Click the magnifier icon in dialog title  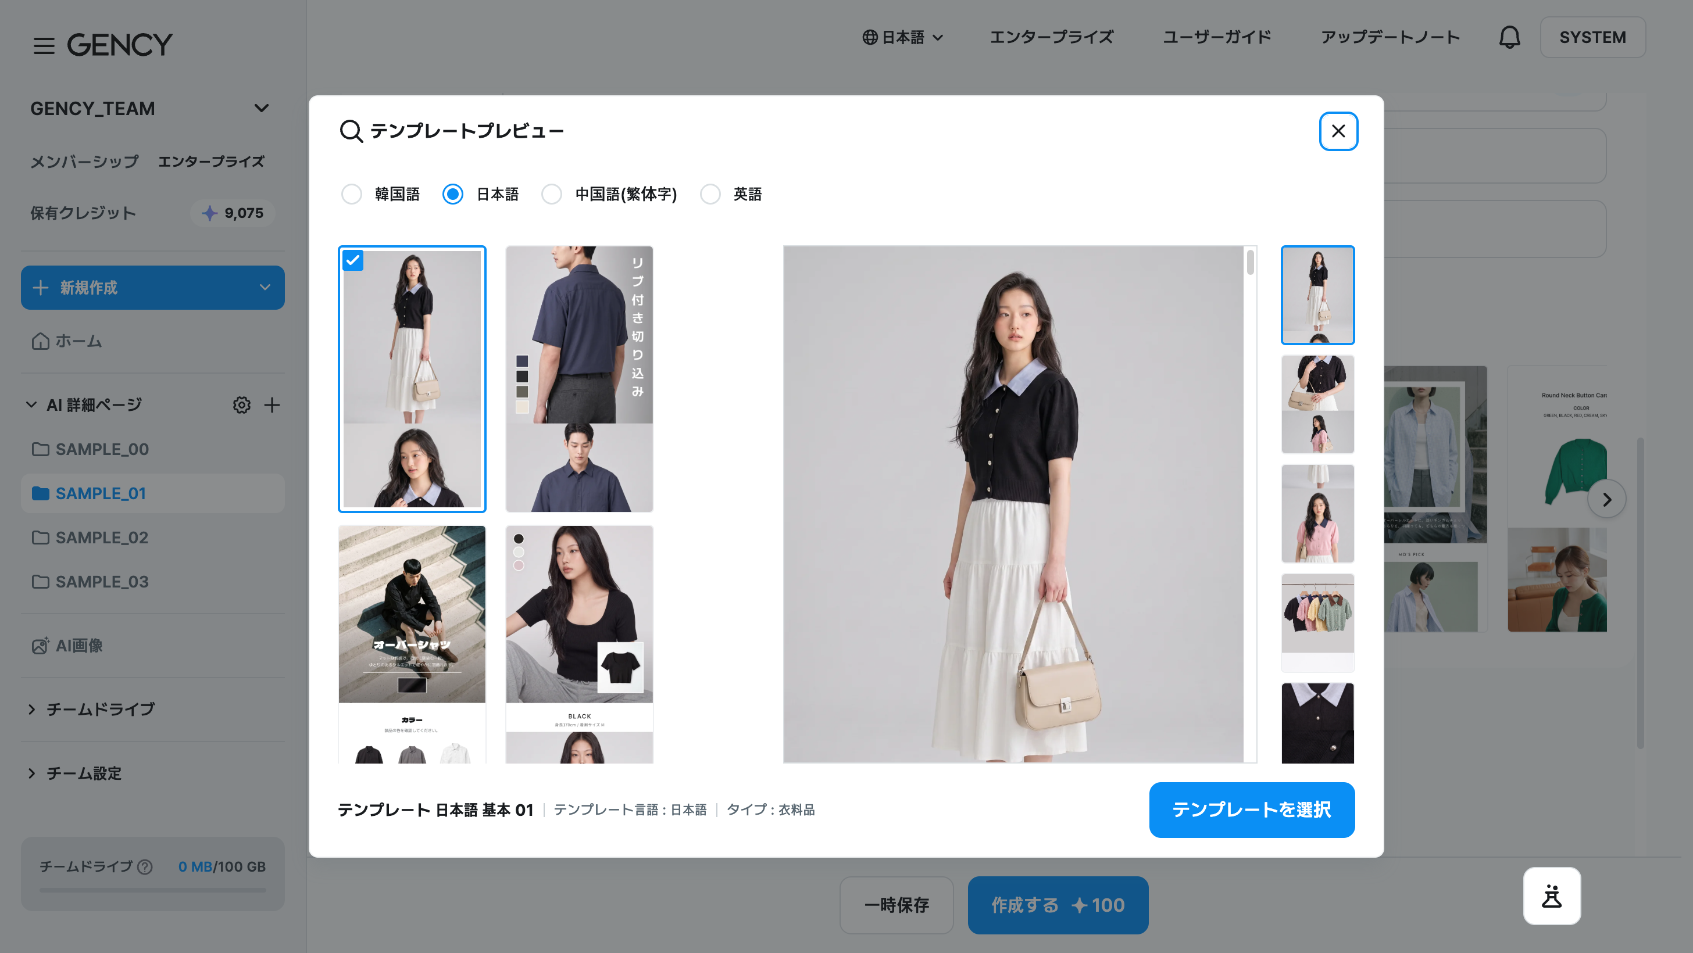(x=352, y=131)
